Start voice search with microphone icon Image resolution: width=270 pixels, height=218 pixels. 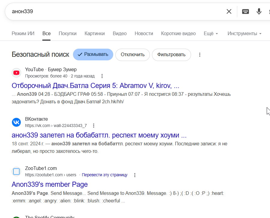pyautogui.click(x=259, y=11)
